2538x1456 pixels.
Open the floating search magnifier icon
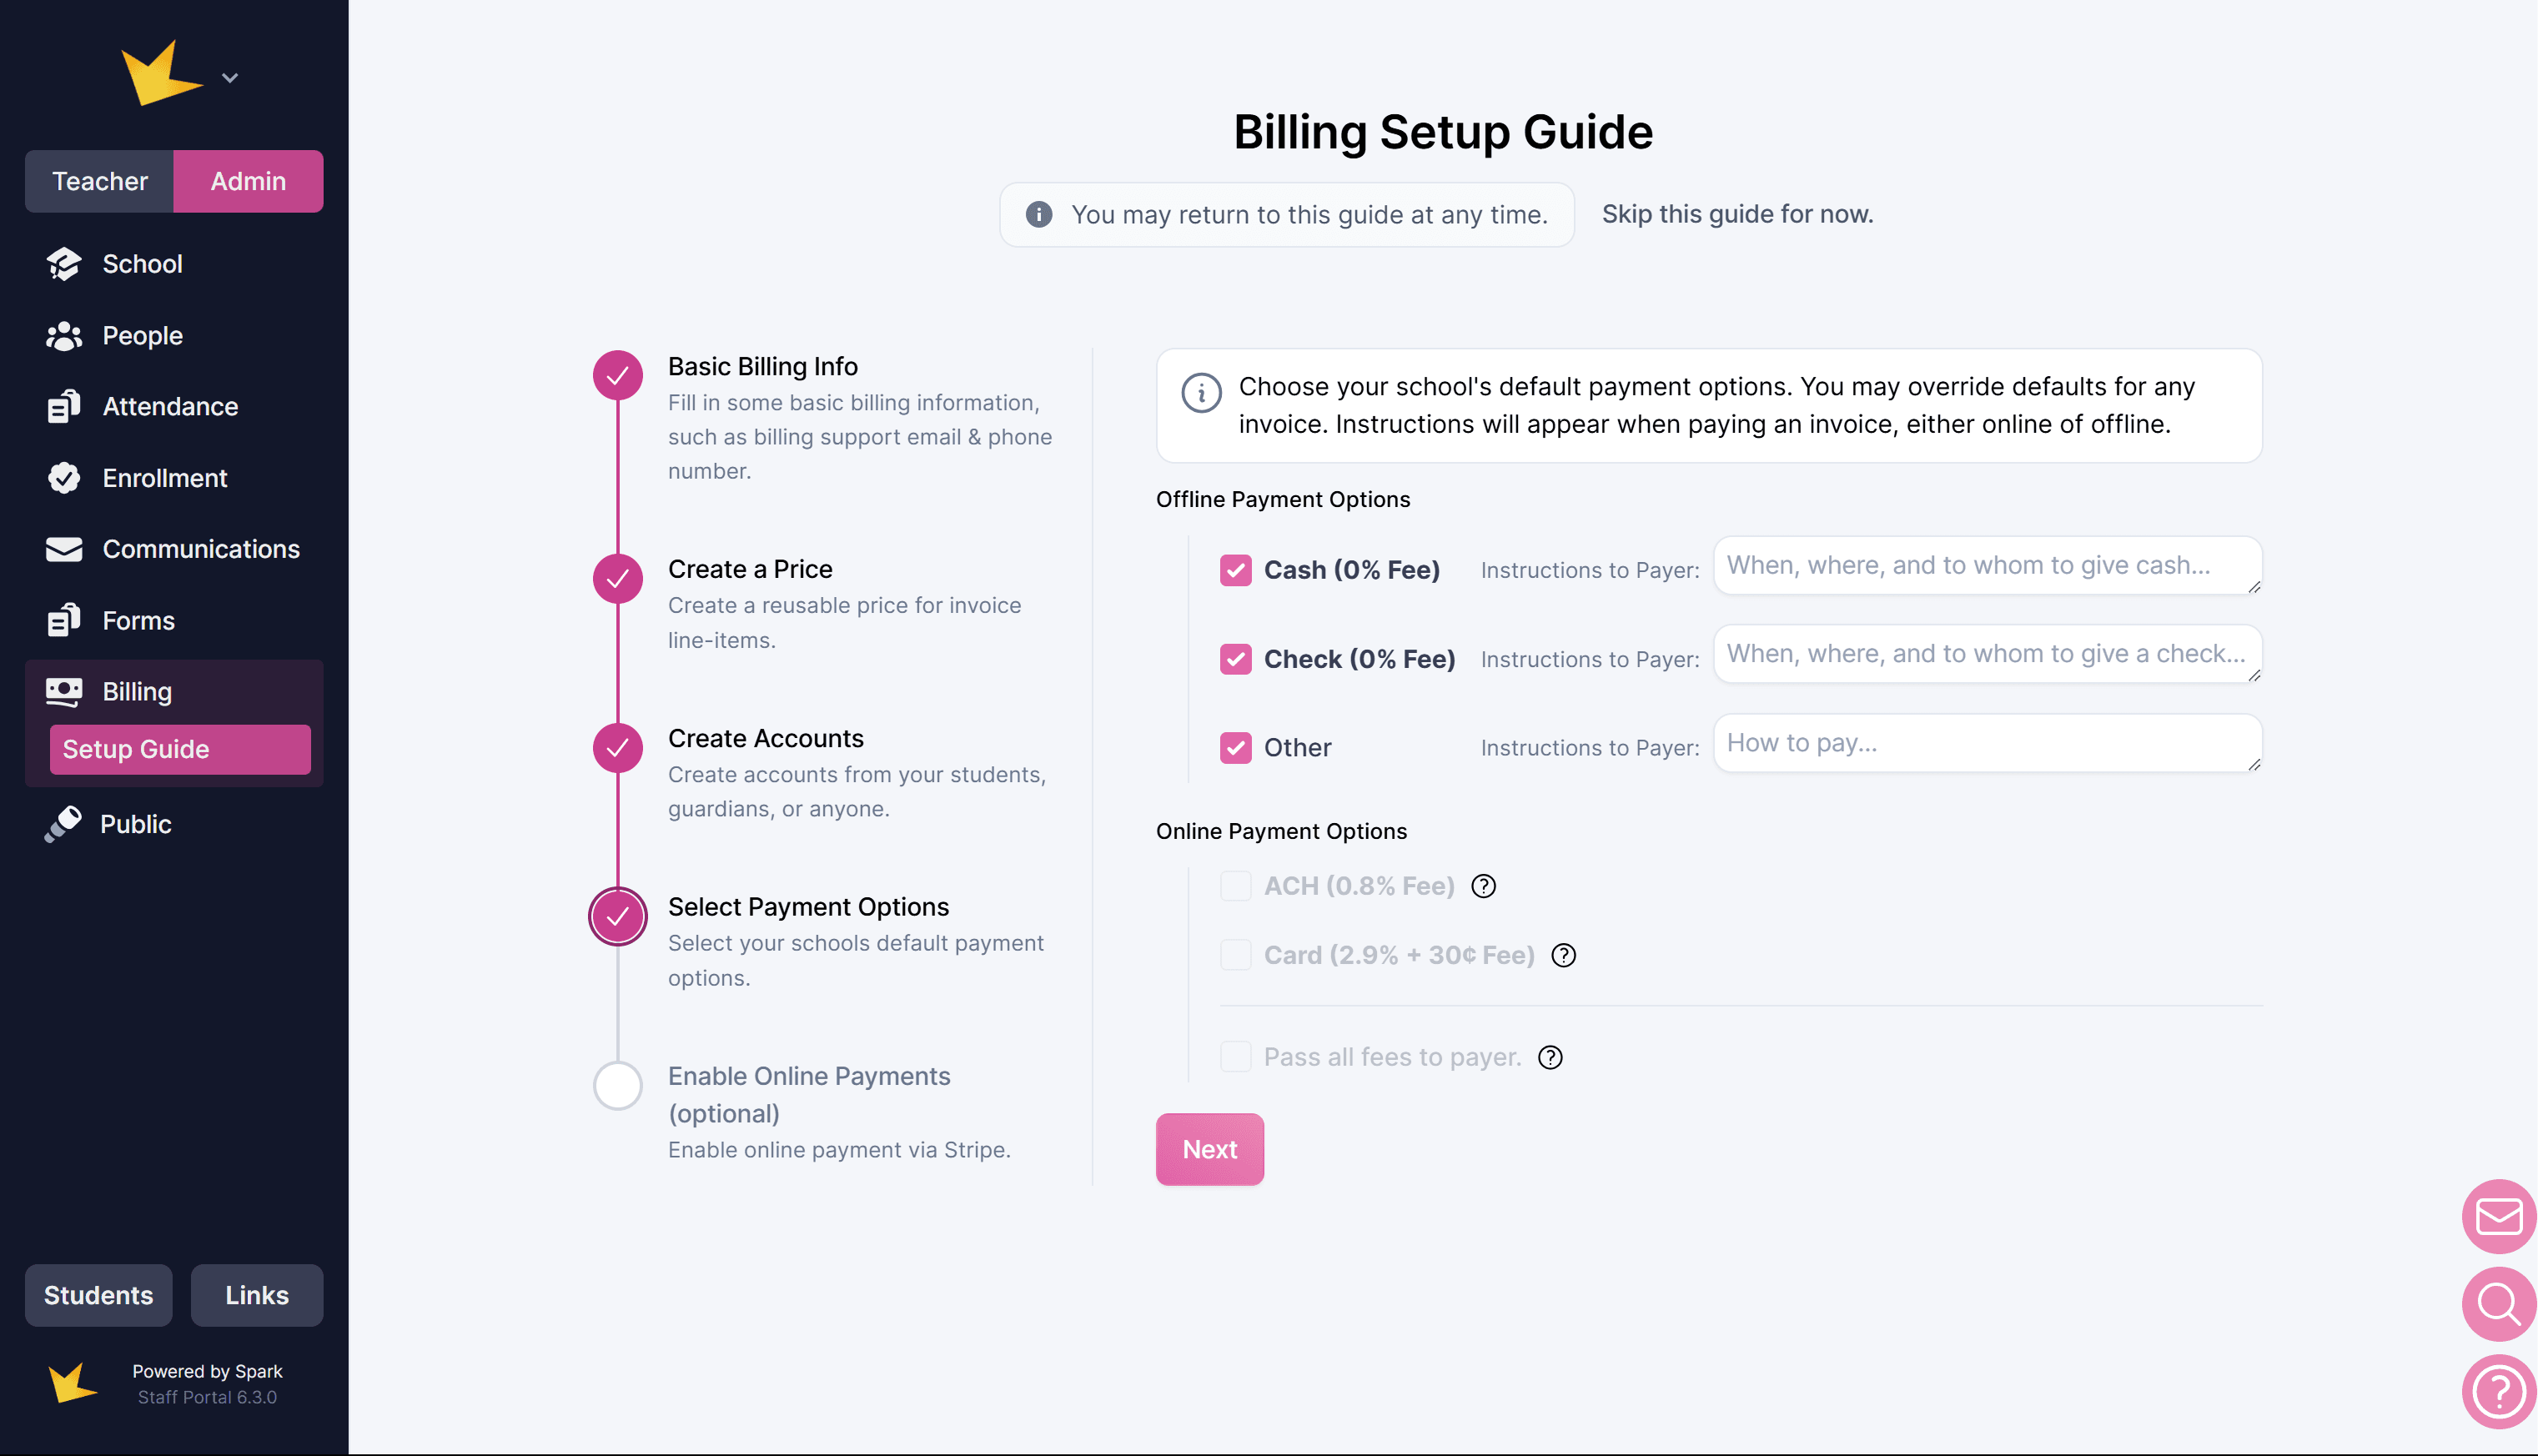coord(2498,1303)
